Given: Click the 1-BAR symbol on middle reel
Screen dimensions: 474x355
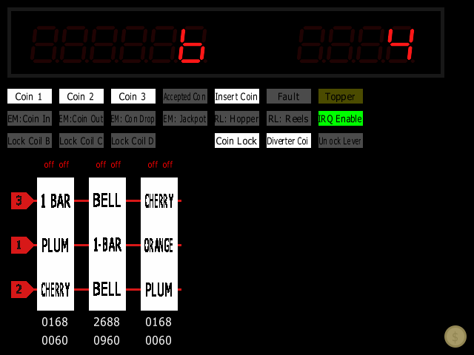Looking at the screenshot, I should coord(107,245).
